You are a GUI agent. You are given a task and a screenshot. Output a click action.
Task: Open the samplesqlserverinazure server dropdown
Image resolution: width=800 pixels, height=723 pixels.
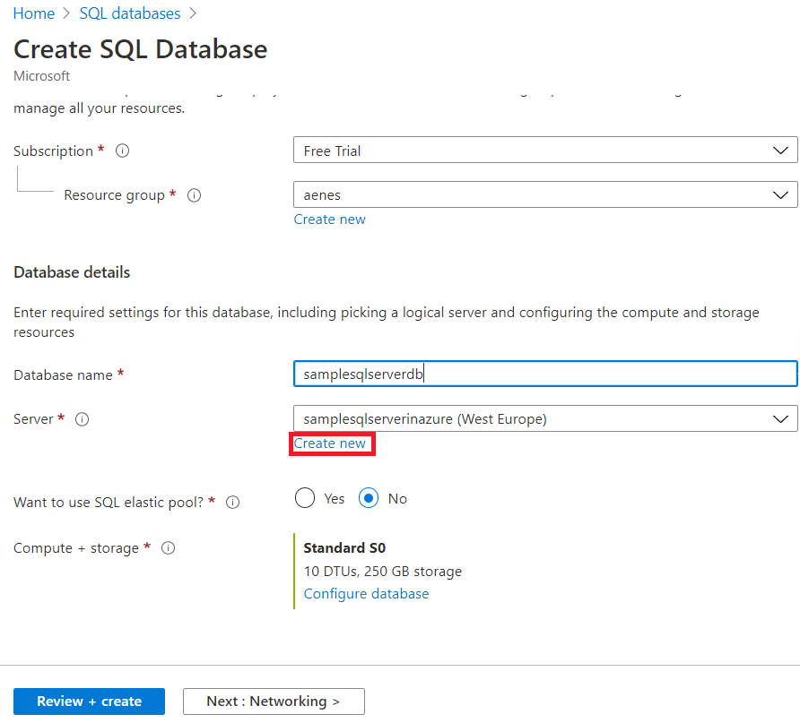(x=545, y=418)
